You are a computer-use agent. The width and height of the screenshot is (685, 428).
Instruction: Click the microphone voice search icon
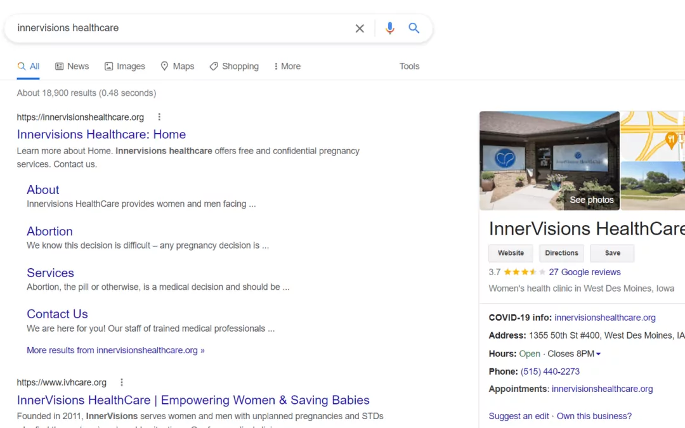point(389,29)
